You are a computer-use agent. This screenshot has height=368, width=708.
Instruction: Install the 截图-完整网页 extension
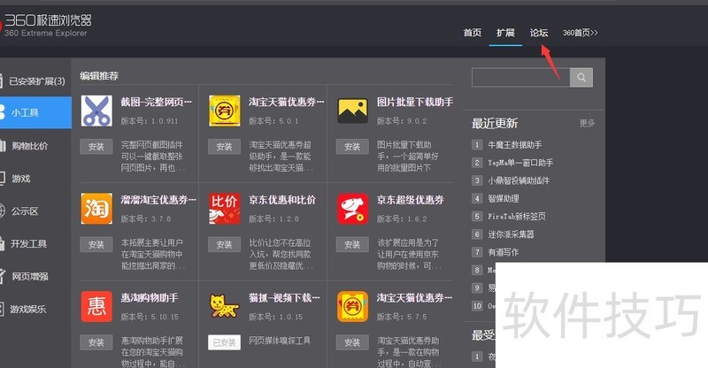pos(96,147)
